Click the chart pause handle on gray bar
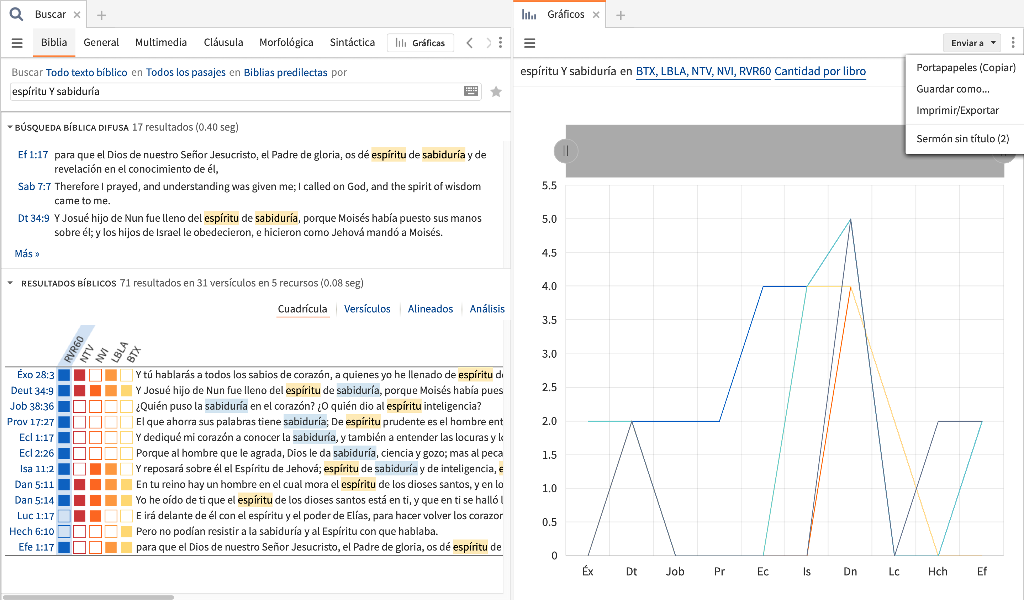The width and height of the screenshot is (1024, 600). pos(565,151)
